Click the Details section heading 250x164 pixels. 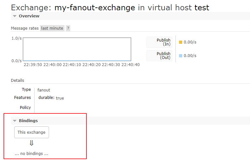tap(17, 81)
